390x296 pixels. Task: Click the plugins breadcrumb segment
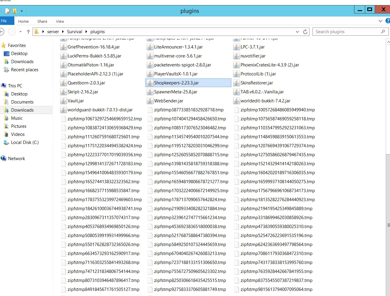pos(98,32)
